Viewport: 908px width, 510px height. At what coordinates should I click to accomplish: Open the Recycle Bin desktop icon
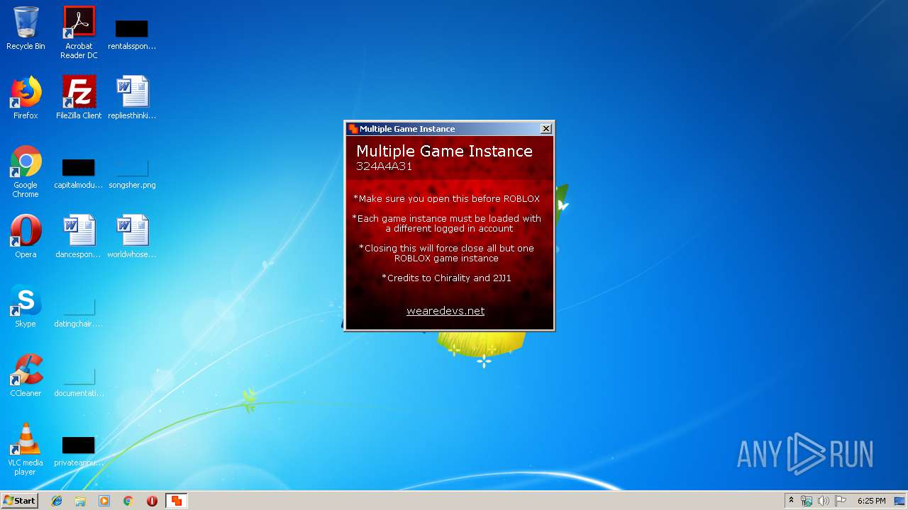(x=26, y=28)
